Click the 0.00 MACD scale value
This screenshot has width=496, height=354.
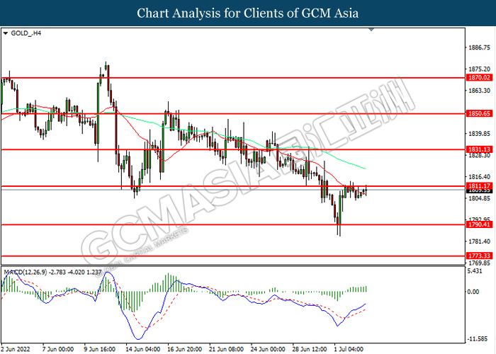click(473, 292)
